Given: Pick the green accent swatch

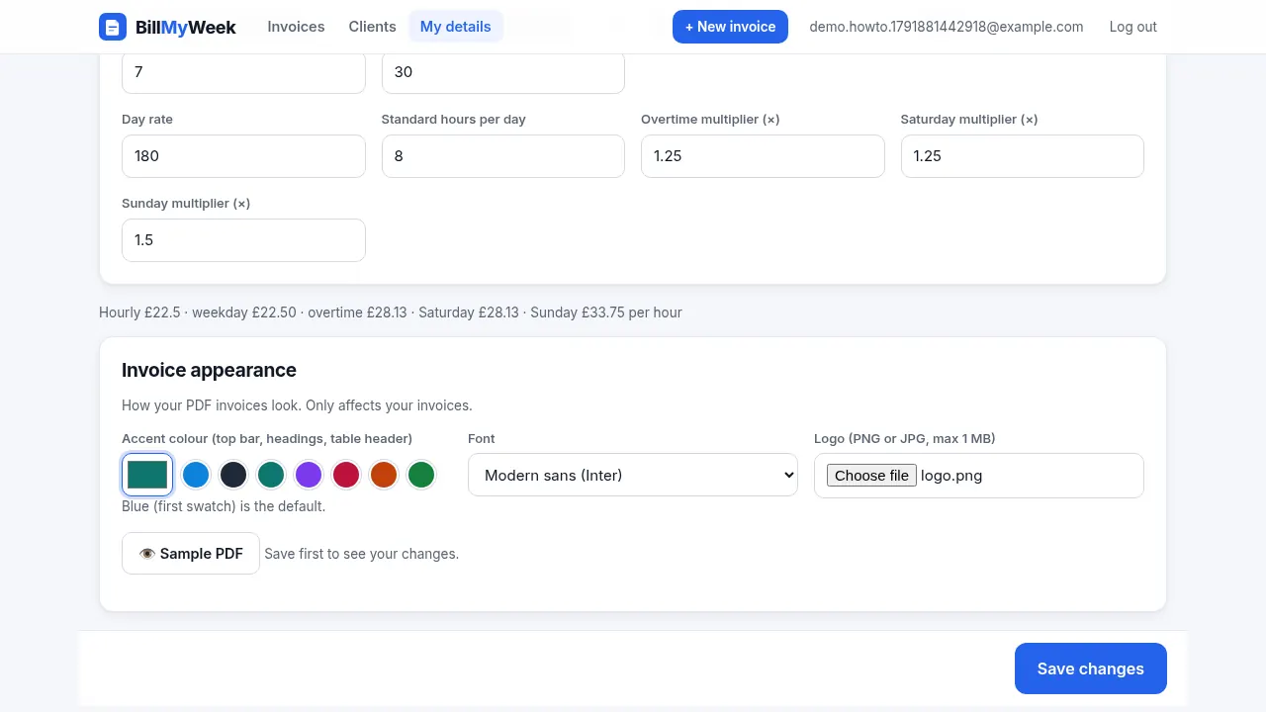Looking at the screenshot, I should click(421, 475).
